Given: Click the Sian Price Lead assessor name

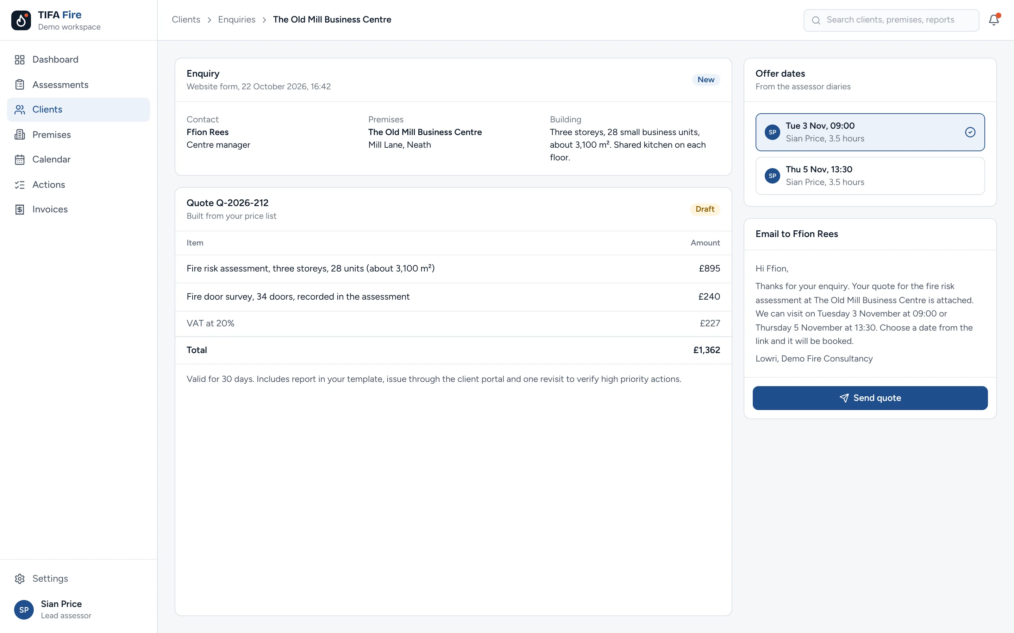Looking at the screenshot, I should [x=61, y=604].
